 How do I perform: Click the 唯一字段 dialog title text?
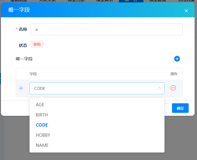(x=19, y=10)
